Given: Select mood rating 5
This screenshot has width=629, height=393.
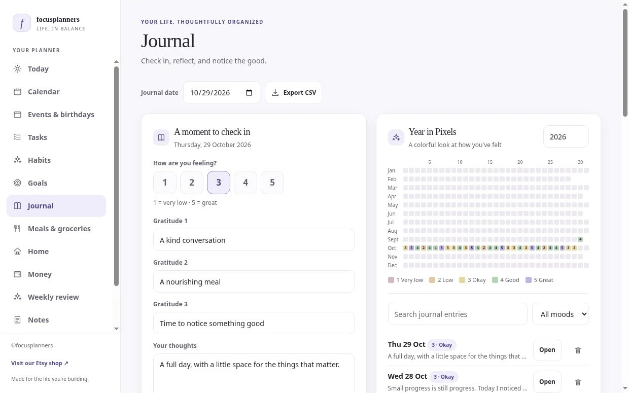Looking at the screenshot, I should point(272,183).
